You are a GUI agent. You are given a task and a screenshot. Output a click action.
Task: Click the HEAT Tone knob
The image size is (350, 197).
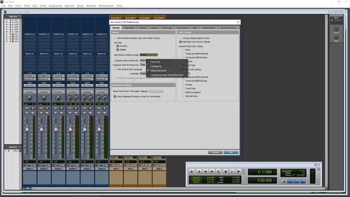(336, 37)
